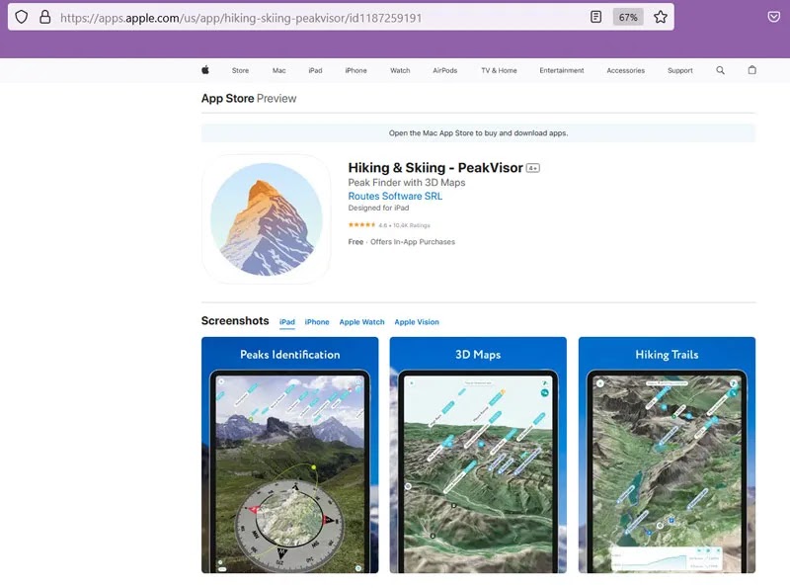790x588 pixels.
Task: Open the Hiking Trails screenshot
Action: [668, 455]
